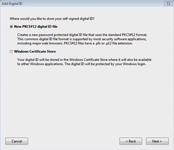Screen dimensions: 174x150
Task: Click the Windows Certificate Store description paragraph
Action: point(84,62)
